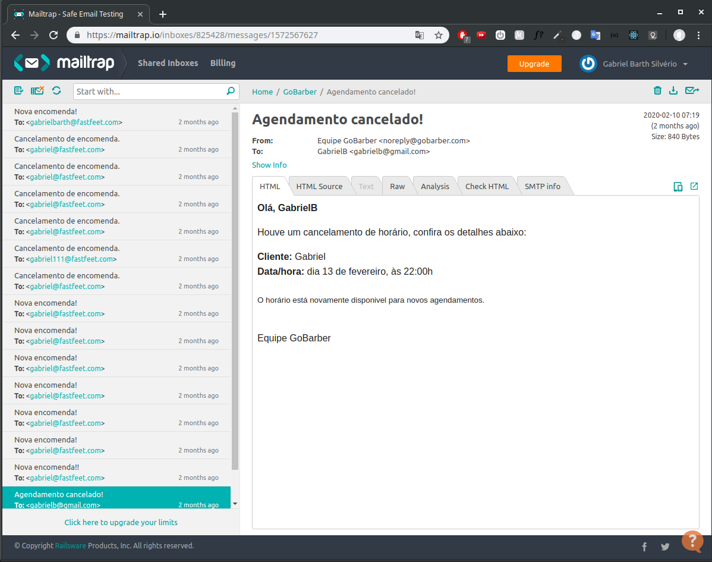Screen dimensions: 712x562
Task: Select the 'Agendamento cancelado!' list message
Action: (116, 498)
